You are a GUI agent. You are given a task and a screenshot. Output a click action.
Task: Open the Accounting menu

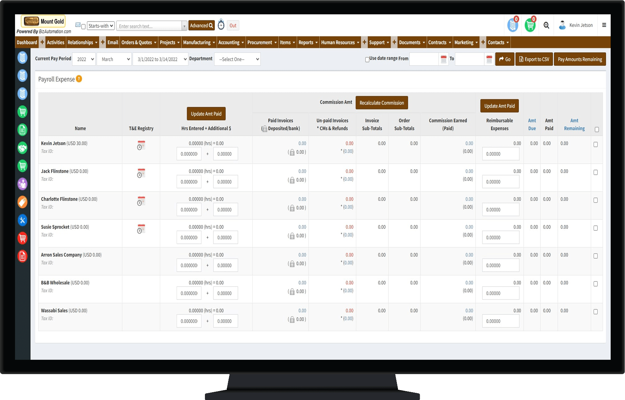[231, 42]
